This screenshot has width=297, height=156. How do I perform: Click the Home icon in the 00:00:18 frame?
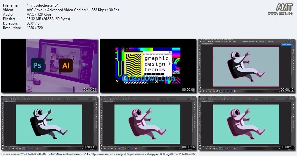pyautogui.click(x=201, y=99)
